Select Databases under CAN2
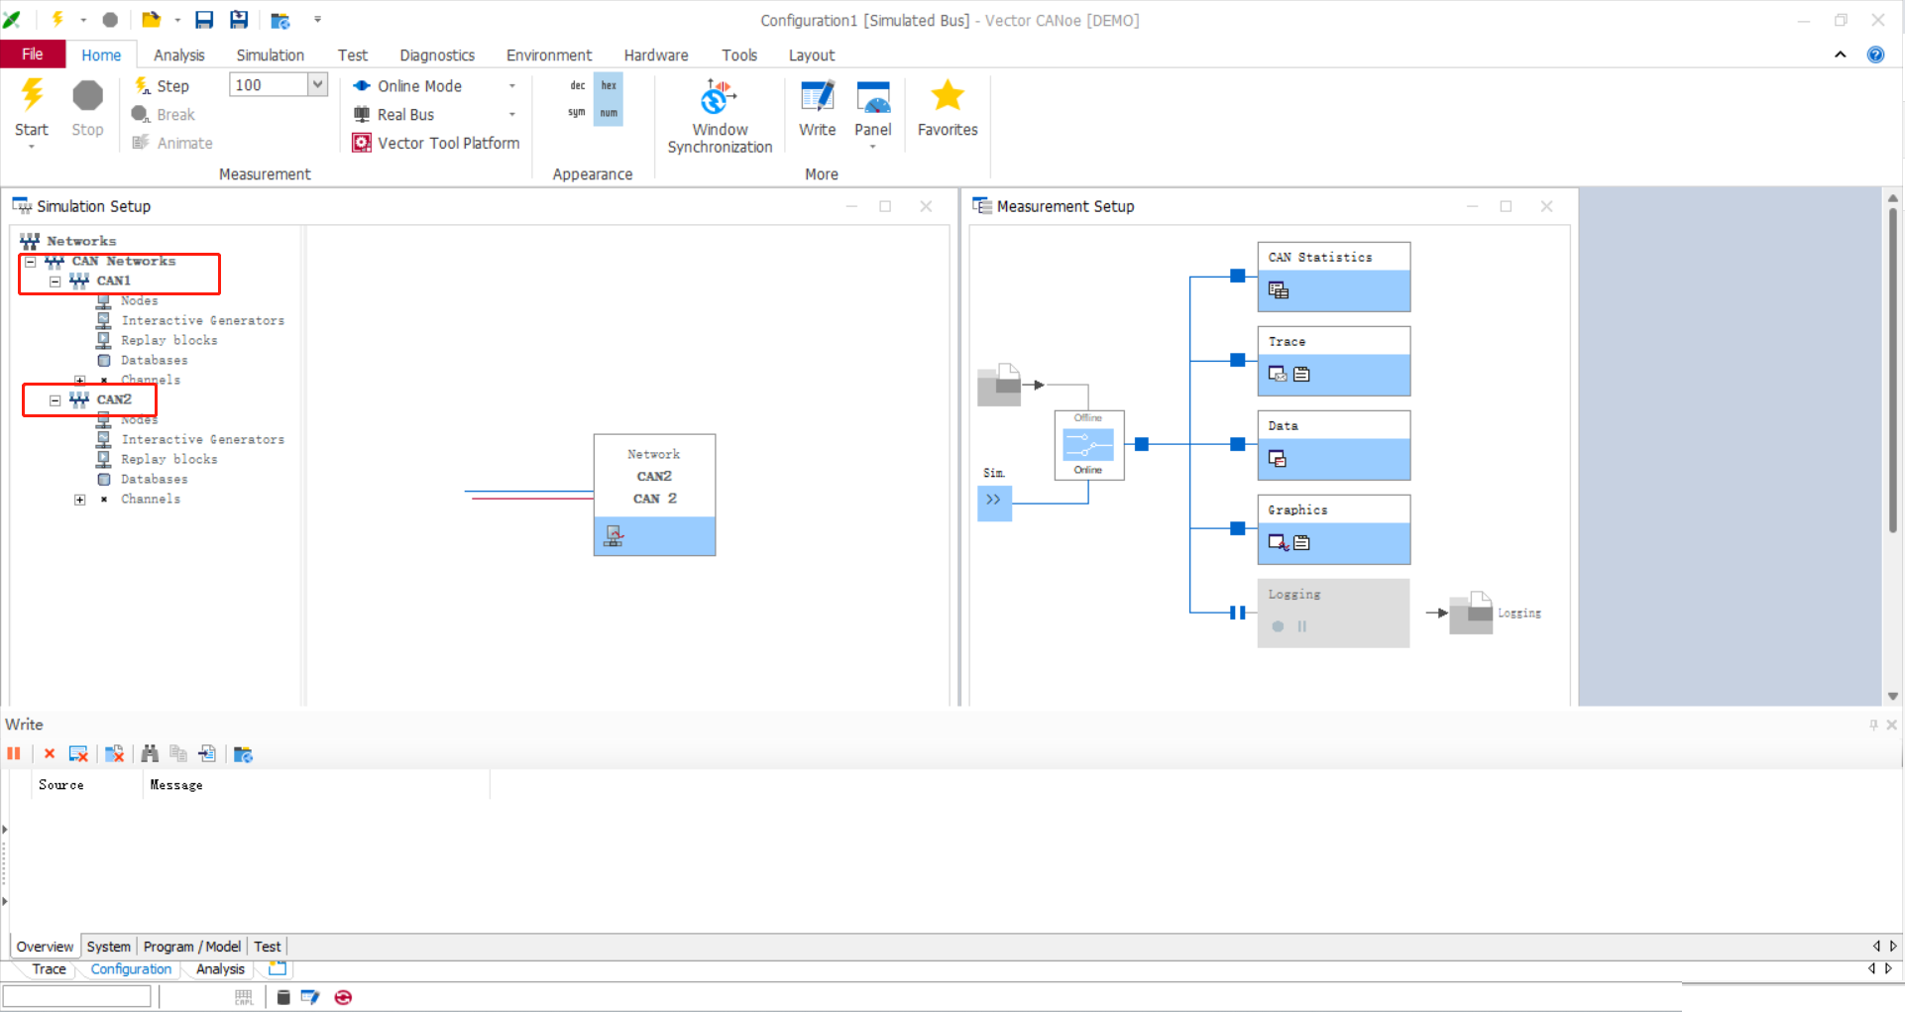 [155, 480]
